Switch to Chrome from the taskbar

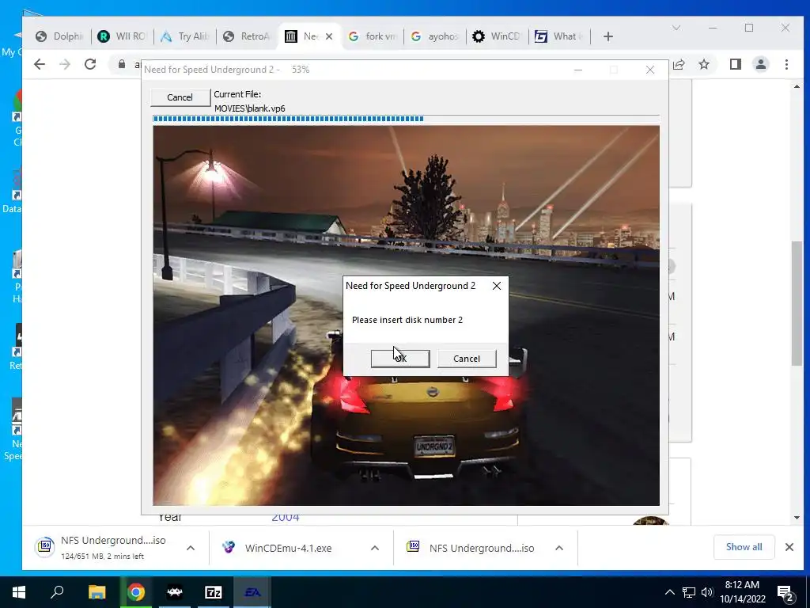click(x=136, y=592)
